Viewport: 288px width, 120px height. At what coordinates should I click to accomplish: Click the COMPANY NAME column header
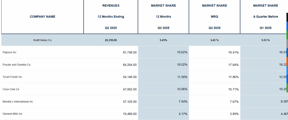coord(42,17)
